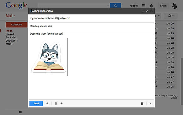Open the Starred folder
The width and height of the screenshot is (183, 115).
point(10,34)
